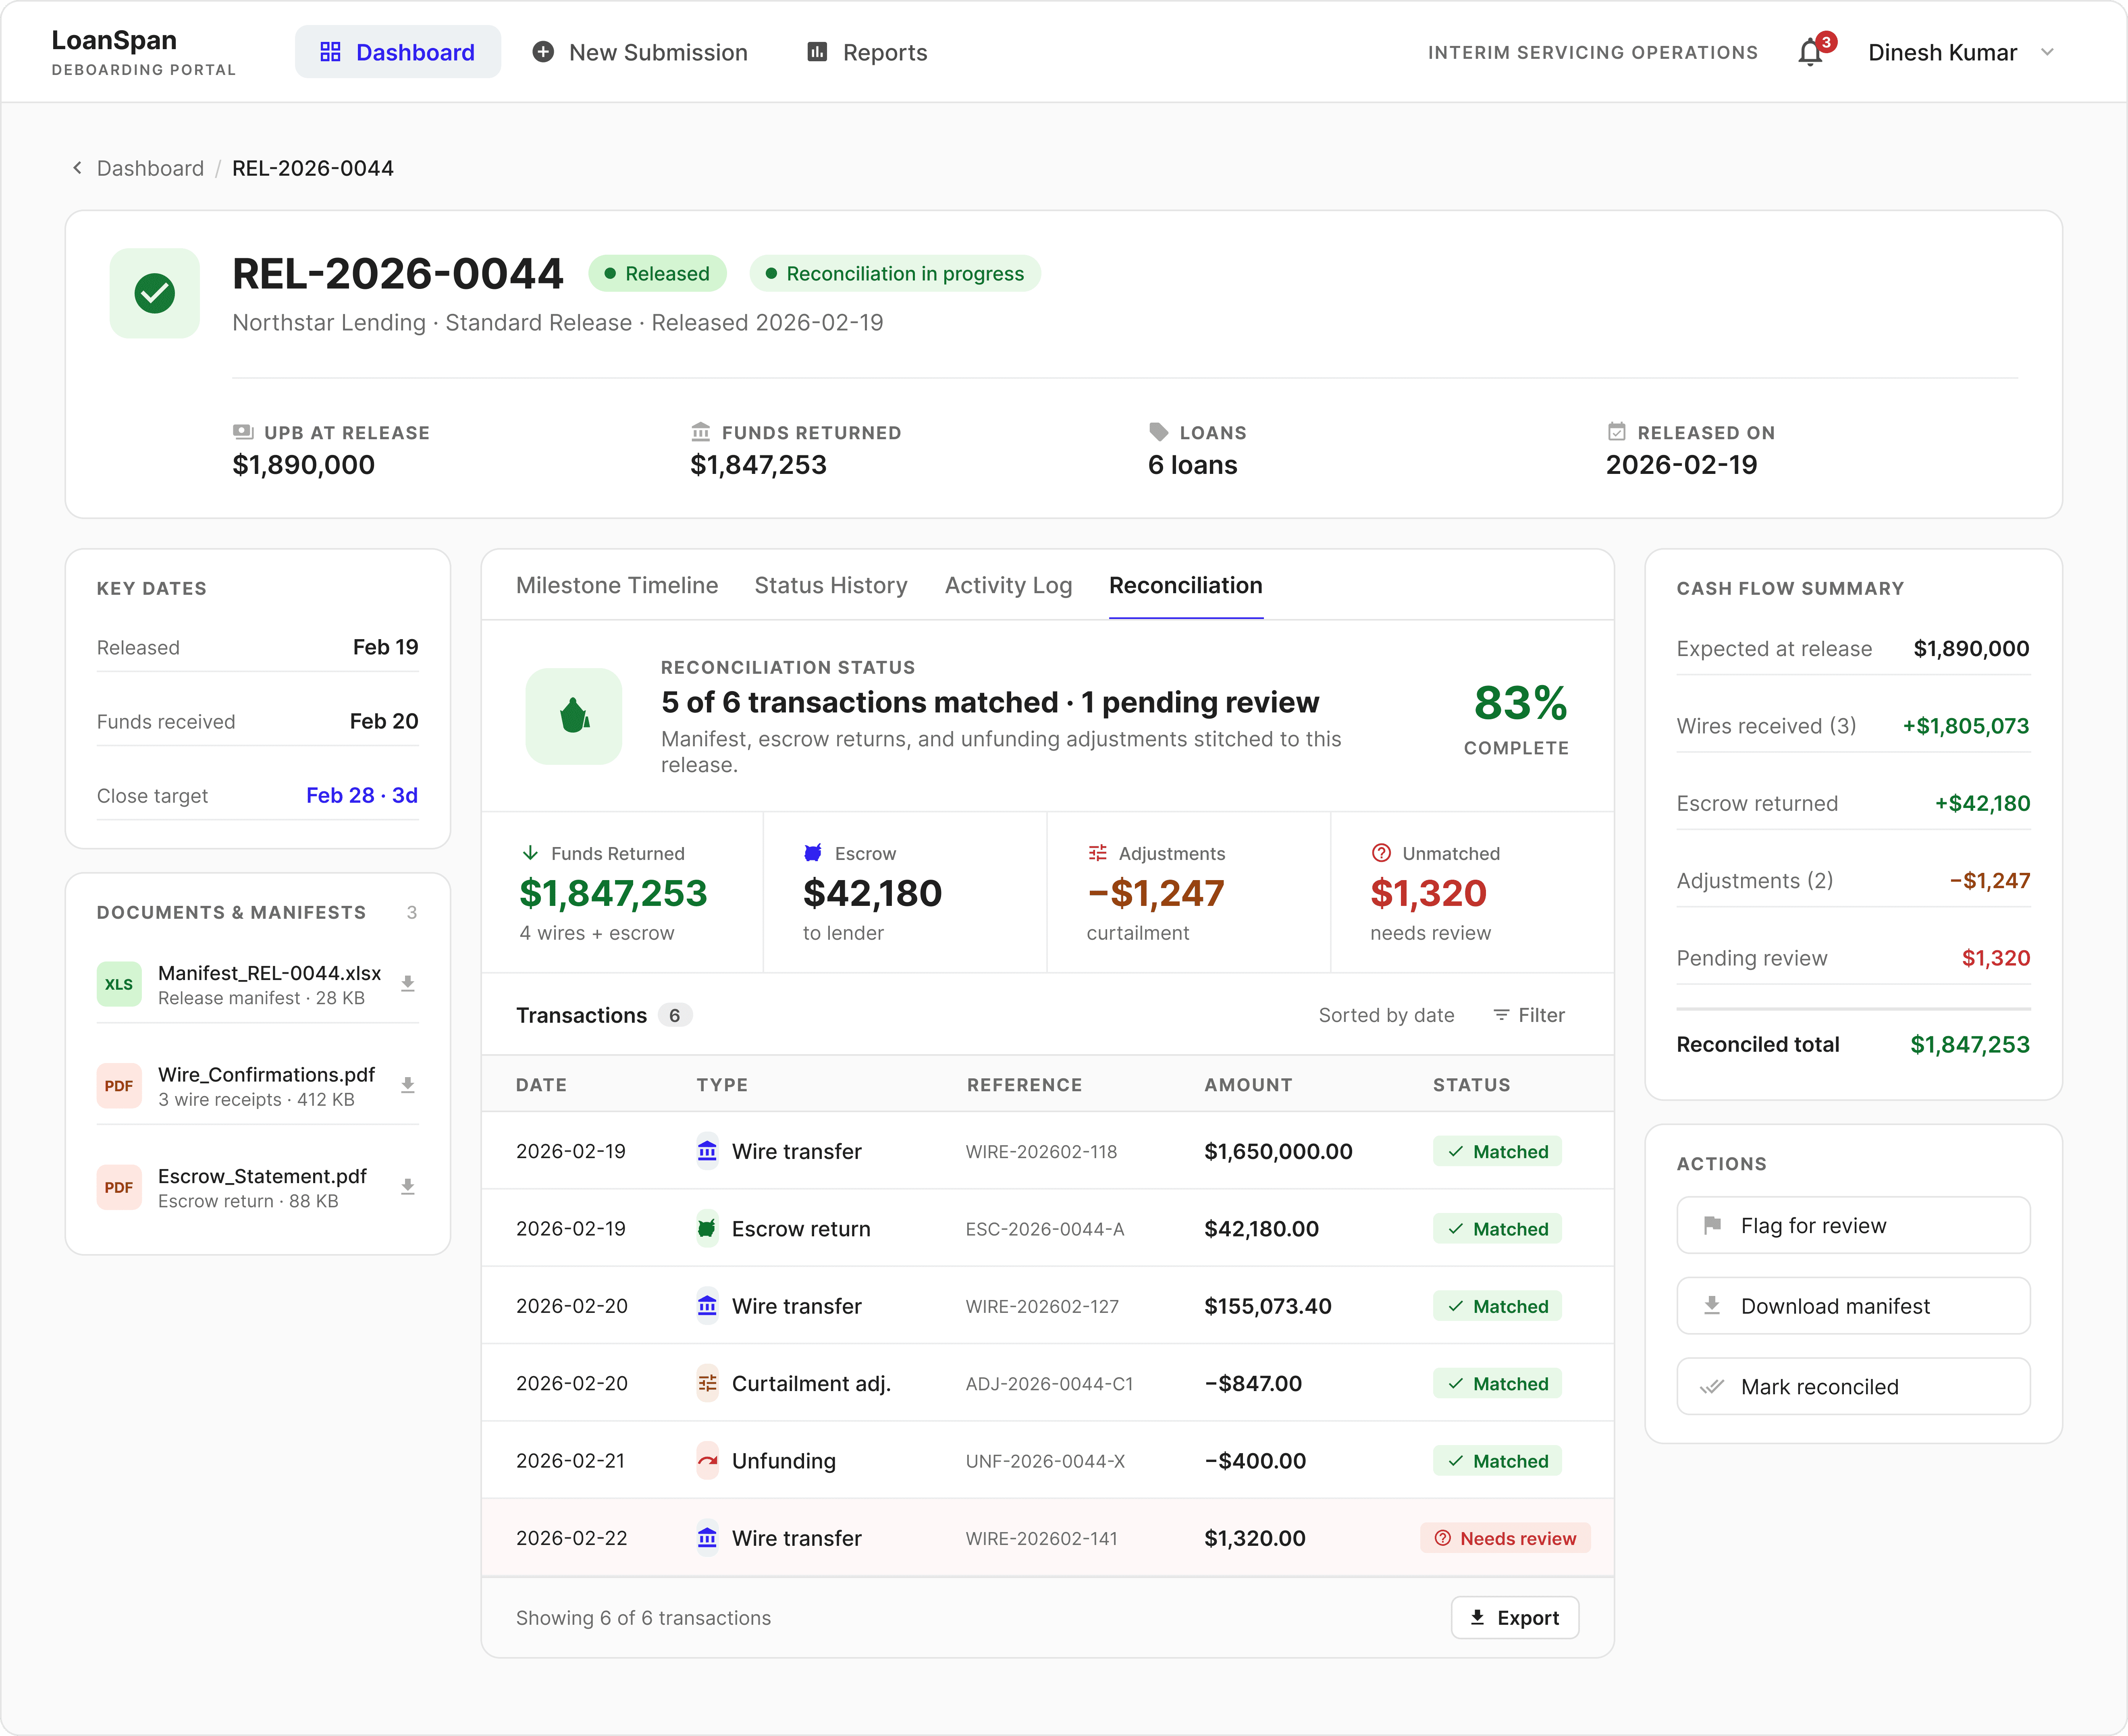Click the Status column header
Viewport: 2128px width, 1736px height.
[1471, 1085]
